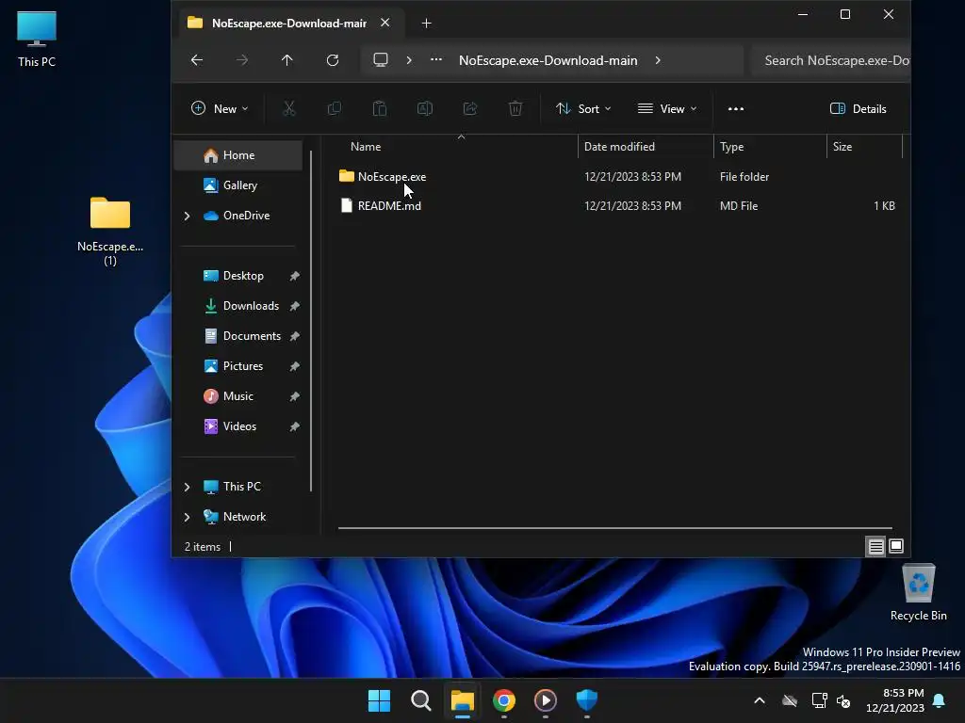Open taskbar Search

click(421, 700)
